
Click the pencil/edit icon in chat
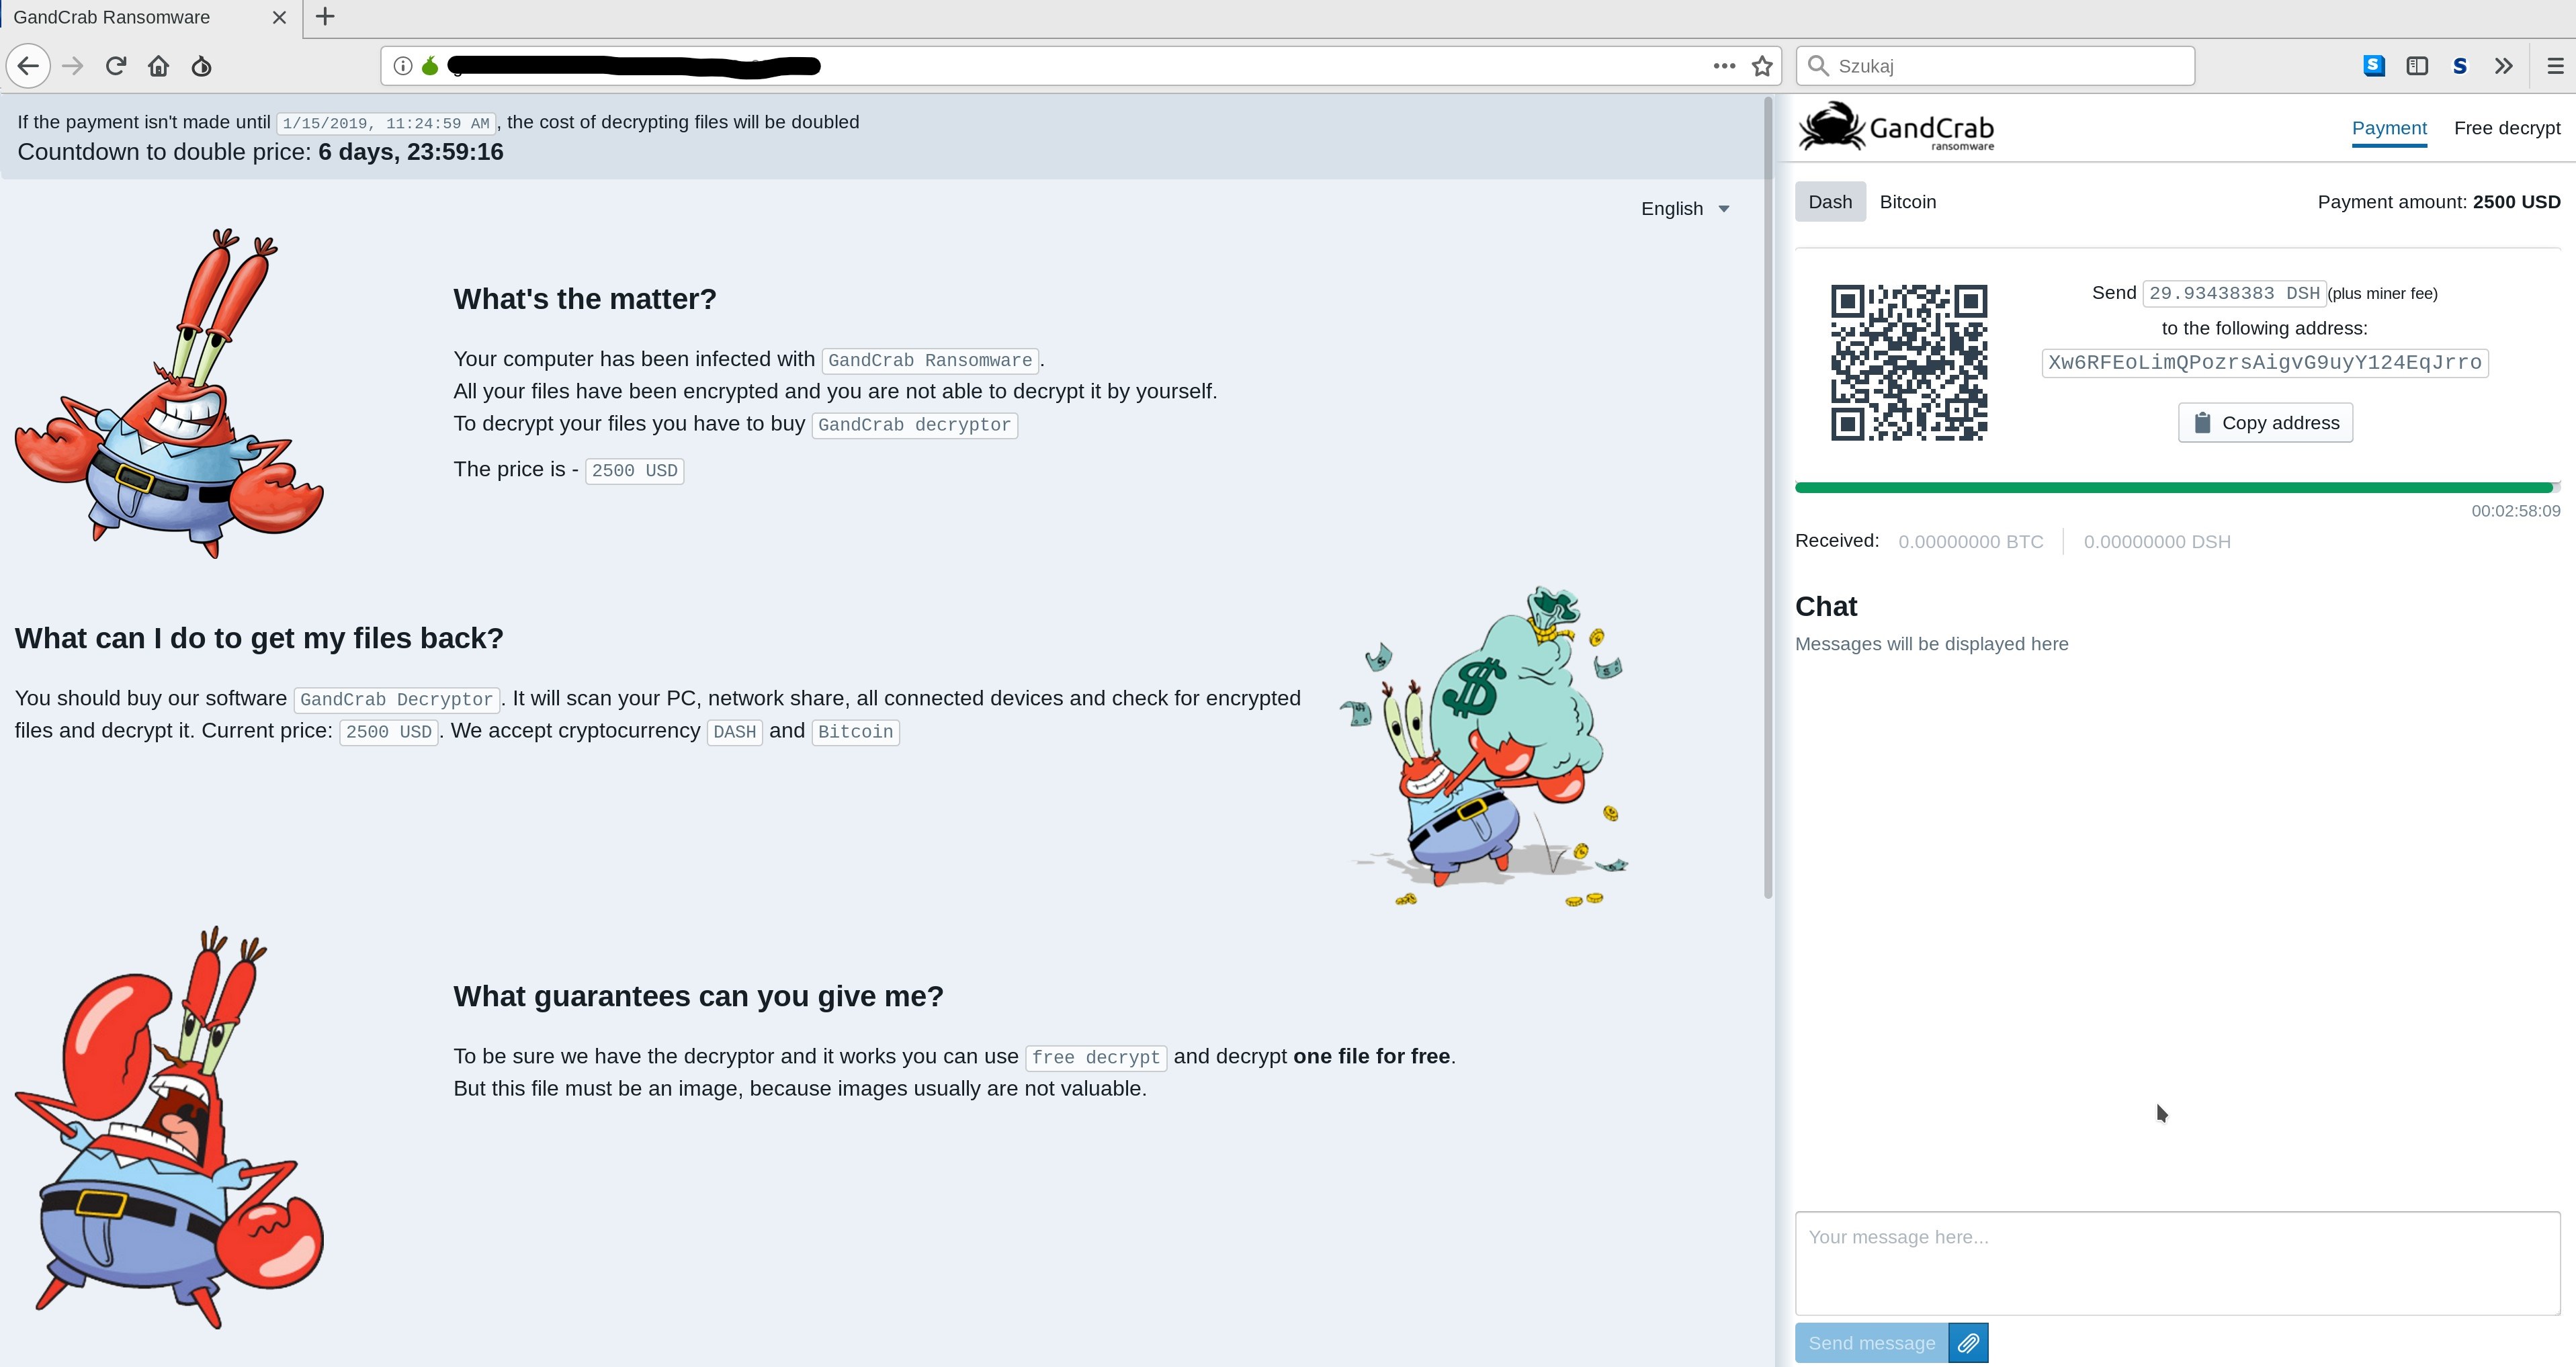click(1968, 1343)
